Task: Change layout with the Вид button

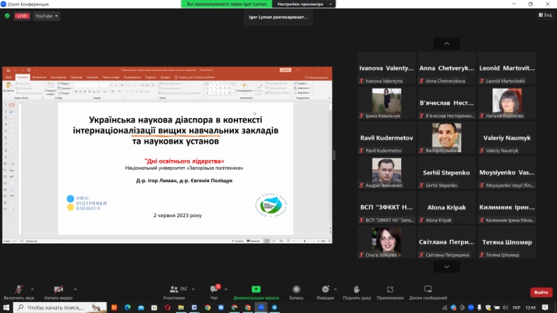Action: click(x=542, y=15)
